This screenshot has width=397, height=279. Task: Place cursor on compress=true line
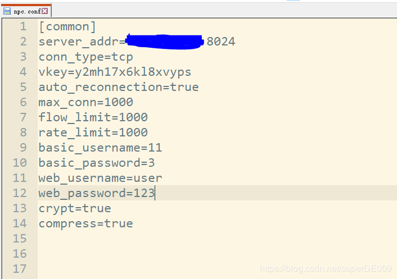tap(85, 223)
